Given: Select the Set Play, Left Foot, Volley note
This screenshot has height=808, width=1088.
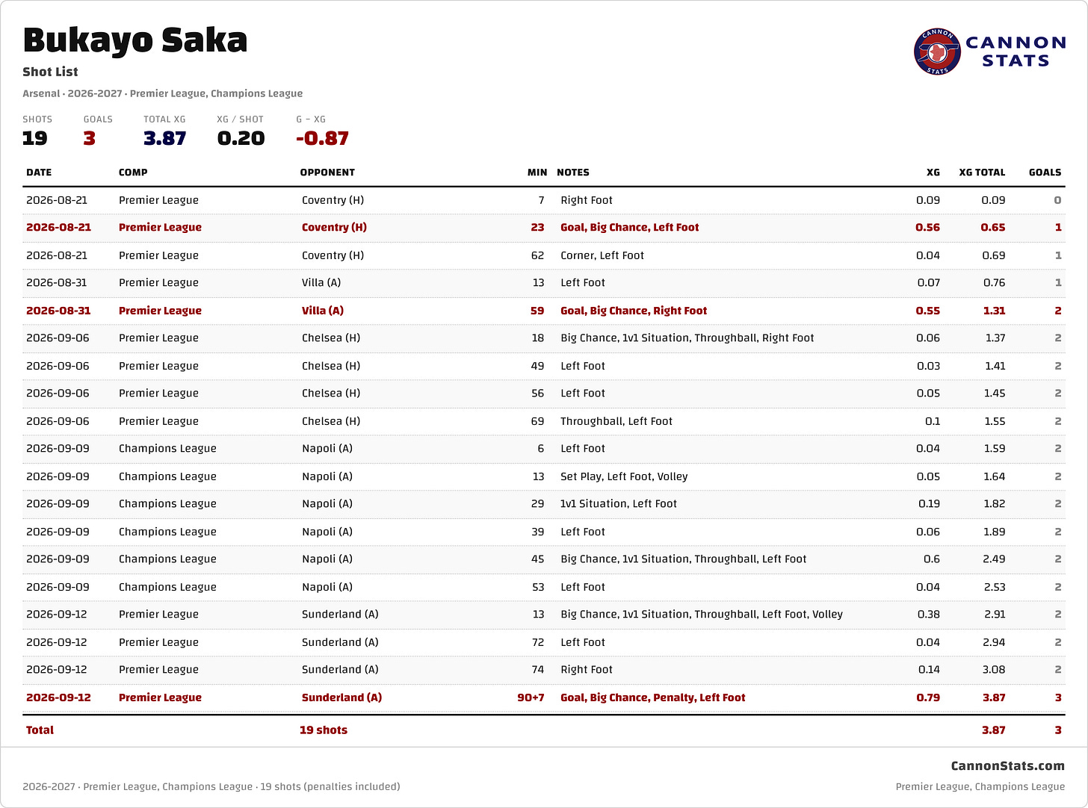Looking at the screenshot, I should tap(624, 476).
